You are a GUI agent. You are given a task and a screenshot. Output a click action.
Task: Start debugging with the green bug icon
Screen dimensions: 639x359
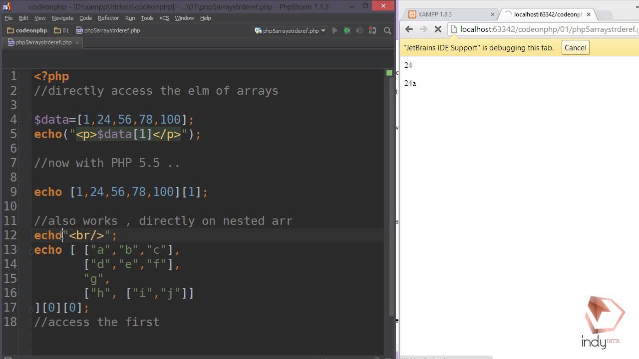coord(347,30)
